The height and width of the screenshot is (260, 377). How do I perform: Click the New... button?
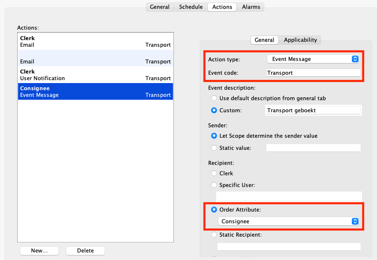(x=39, y=251)
